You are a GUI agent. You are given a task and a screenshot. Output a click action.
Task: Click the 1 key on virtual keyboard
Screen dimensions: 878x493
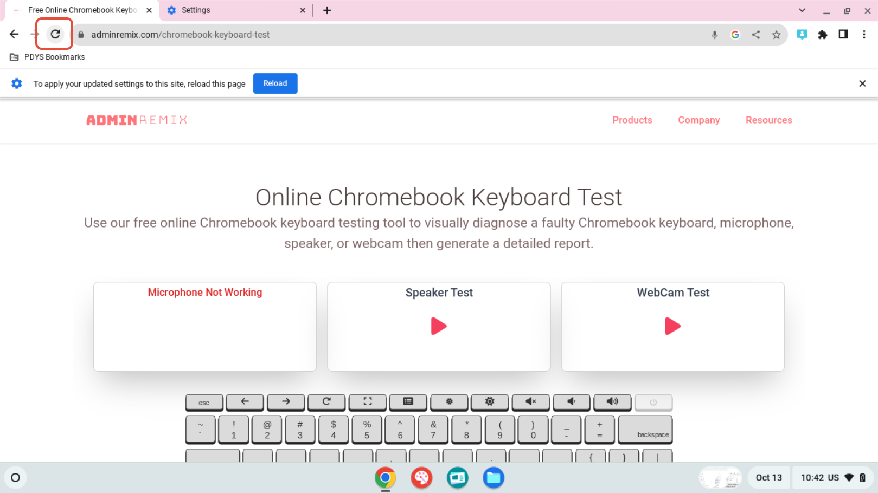click(x=234, y=430)
